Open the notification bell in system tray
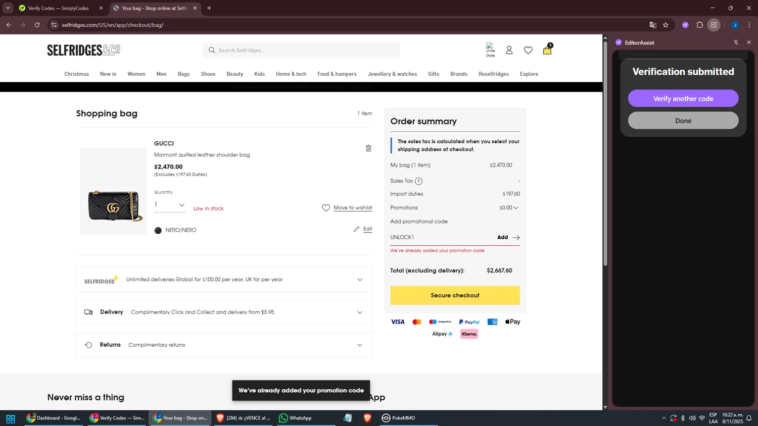Screen dimensions: 758x426 tap(749, 418)
